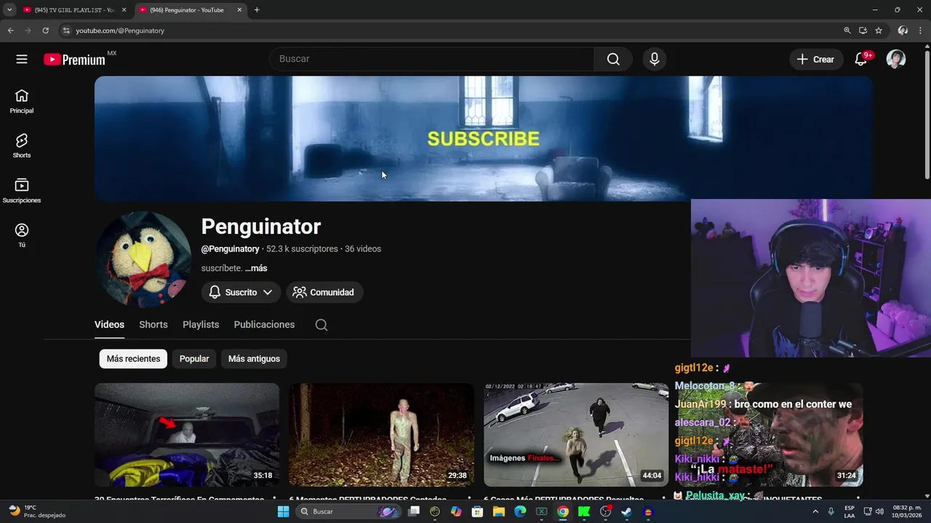
Task: Open a new browser tab
Action: point(257,10)
